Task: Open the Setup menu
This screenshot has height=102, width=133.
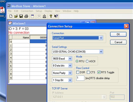Action: coord(39,11)
